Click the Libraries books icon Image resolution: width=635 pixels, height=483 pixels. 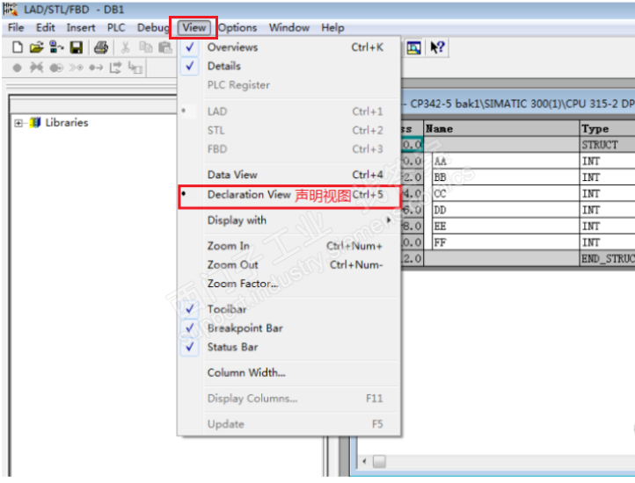click(36, 122)
